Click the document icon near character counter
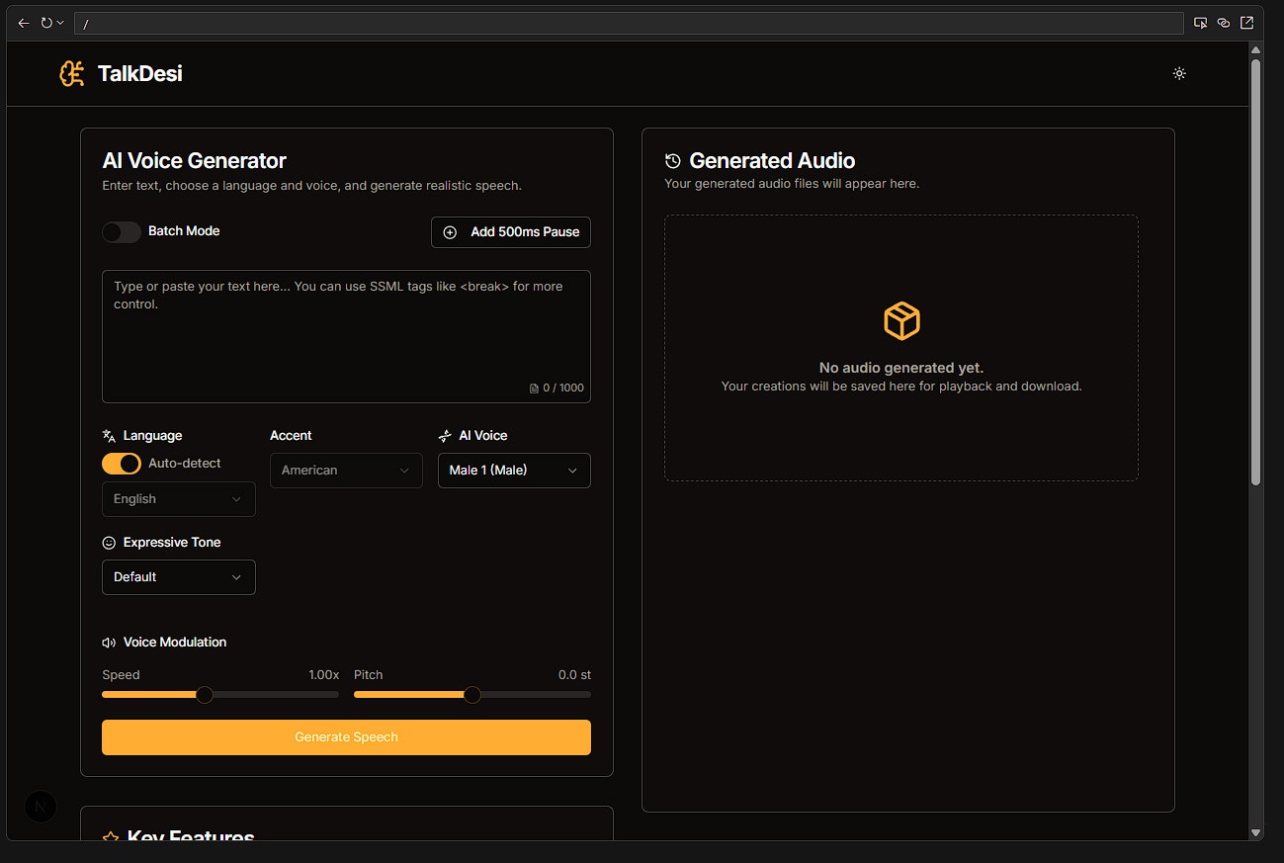 (x=535, y=388)
